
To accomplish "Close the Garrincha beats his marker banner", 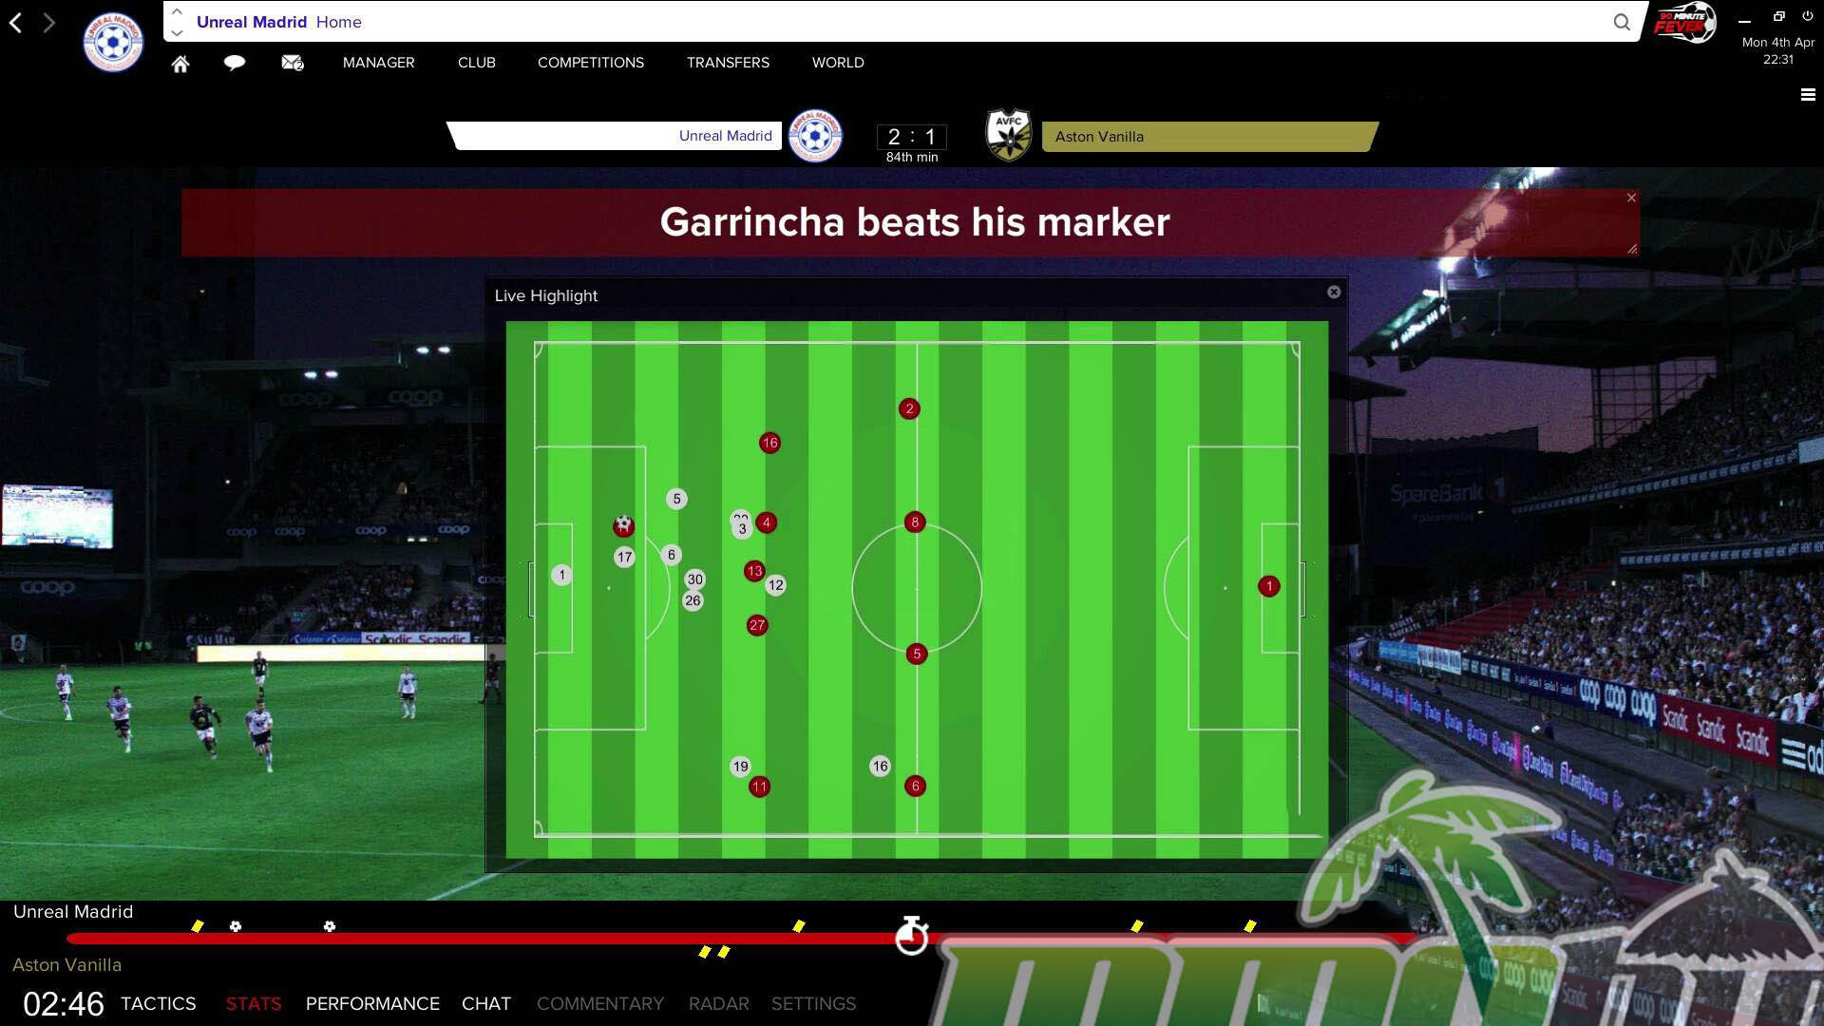I will coord(1631,198).
